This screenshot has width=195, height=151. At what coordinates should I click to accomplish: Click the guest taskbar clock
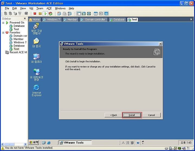point(186,143)
